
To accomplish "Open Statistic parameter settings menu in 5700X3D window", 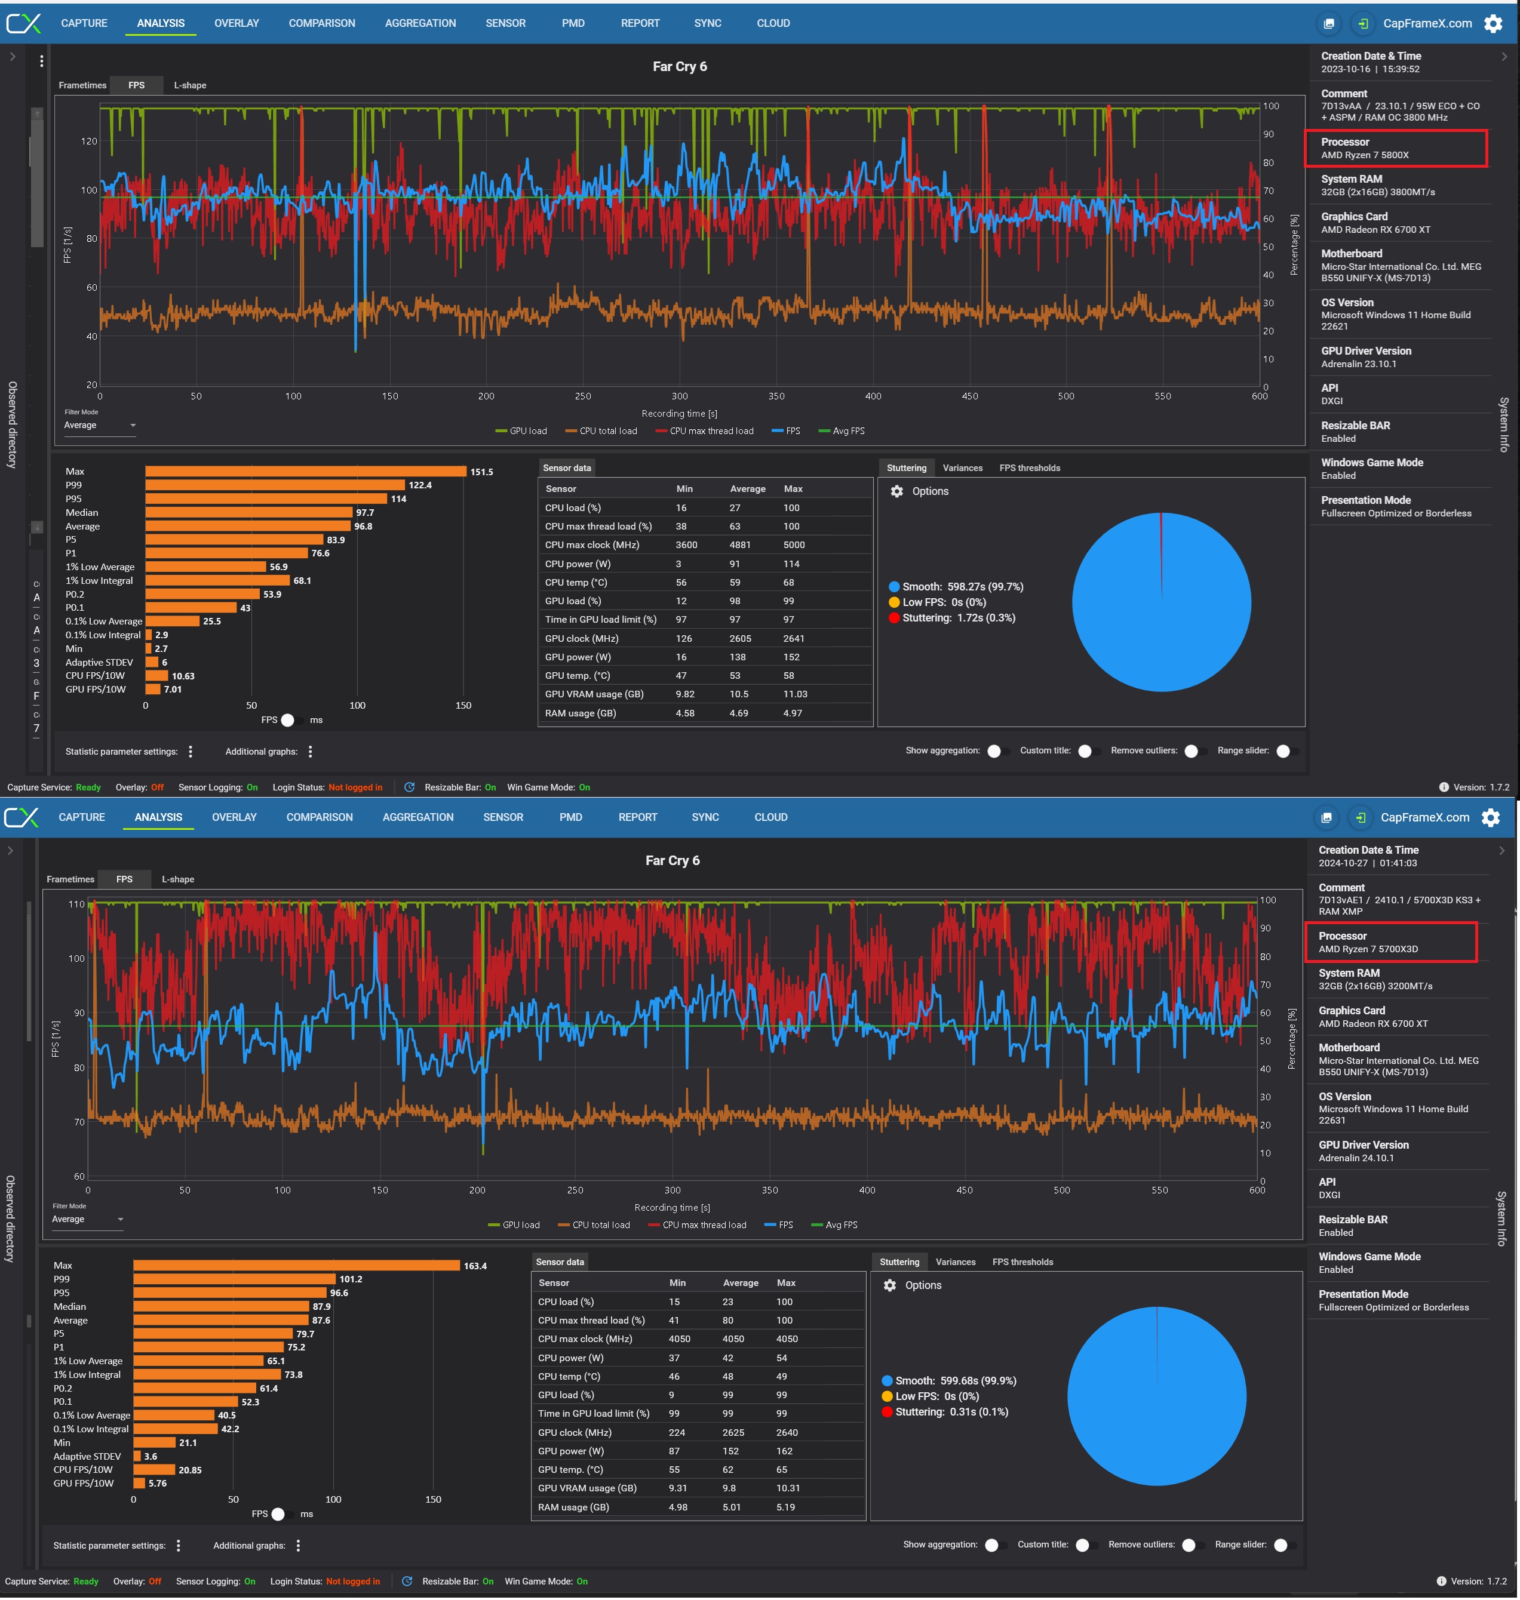I will click(x=179, y=1546).
